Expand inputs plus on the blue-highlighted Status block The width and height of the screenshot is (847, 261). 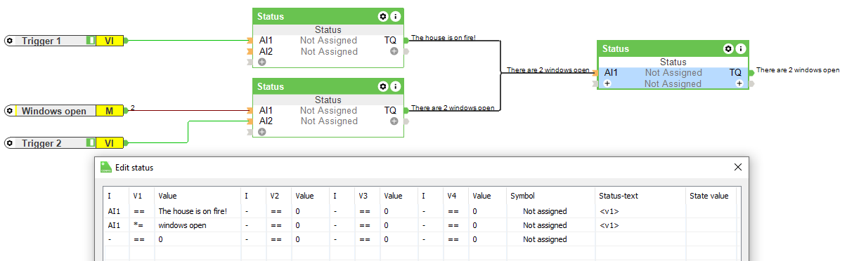[x=607, y=83]
